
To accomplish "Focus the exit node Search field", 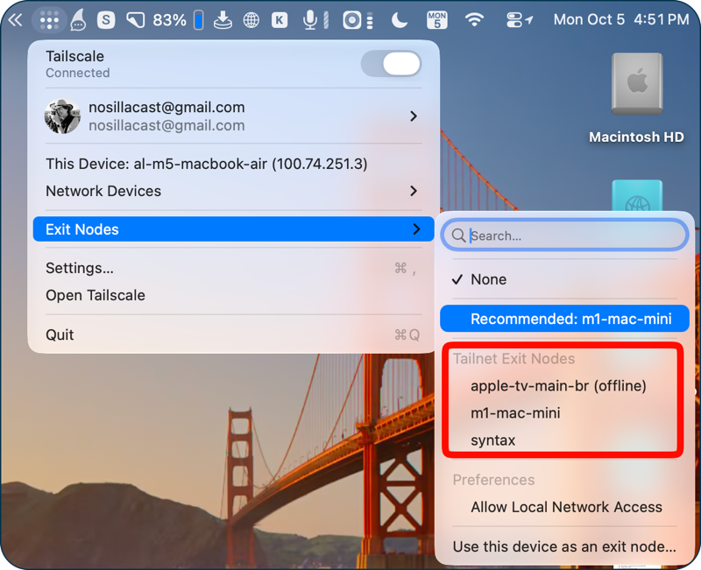I will pyautogui.click(x=564, y=236).
